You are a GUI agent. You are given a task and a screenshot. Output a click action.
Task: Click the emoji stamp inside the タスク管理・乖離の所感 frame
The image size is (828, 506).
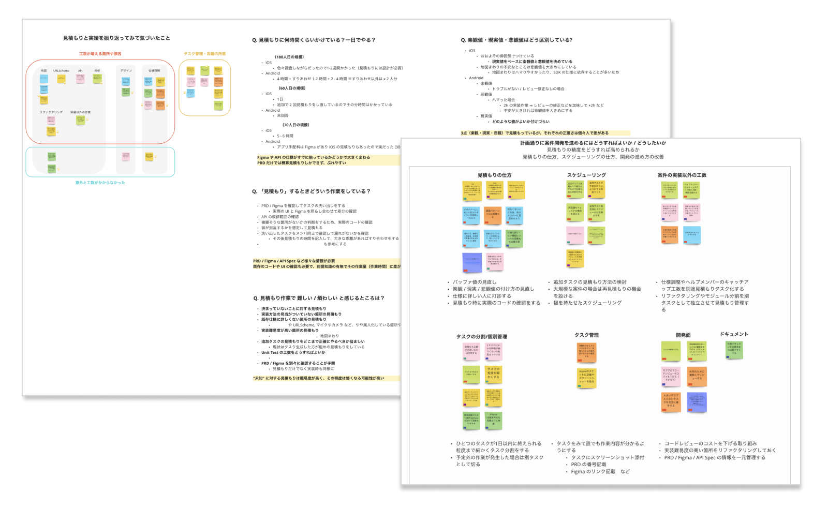click(184, 93)
